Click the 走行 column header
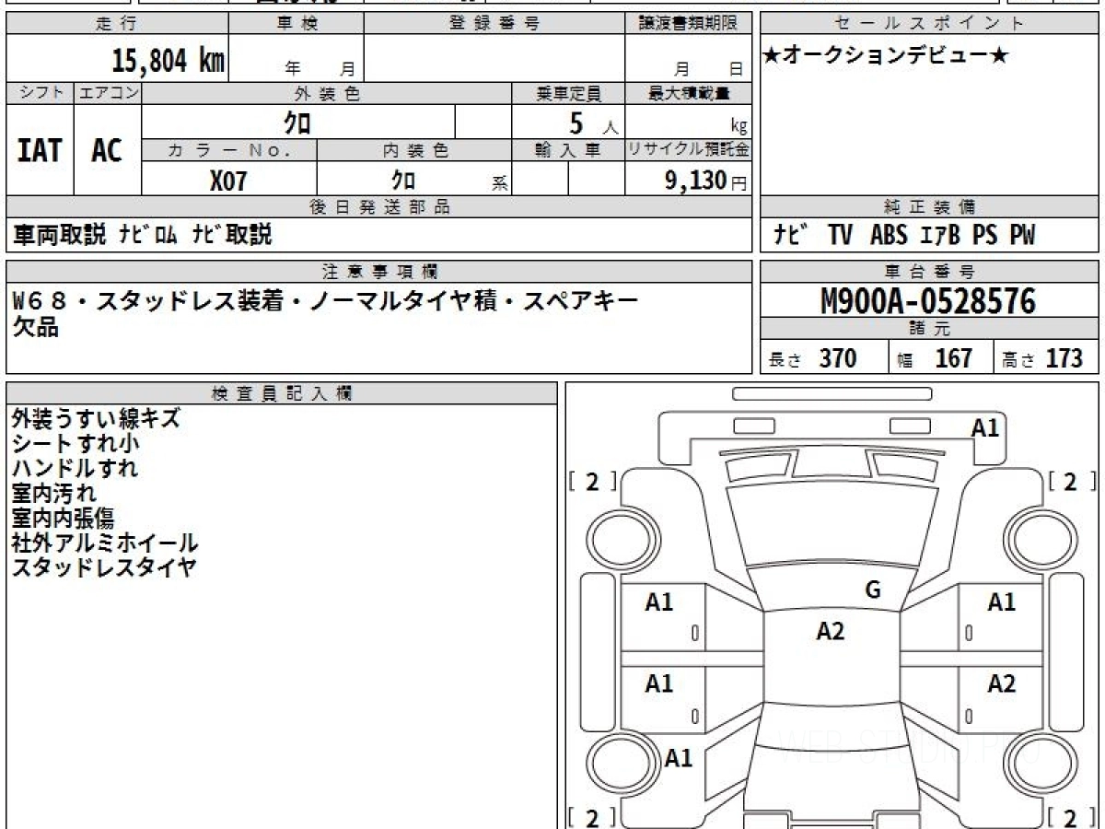Viewport: 1105px width, 829px height. pyautogui.click(x=117, y=24)
